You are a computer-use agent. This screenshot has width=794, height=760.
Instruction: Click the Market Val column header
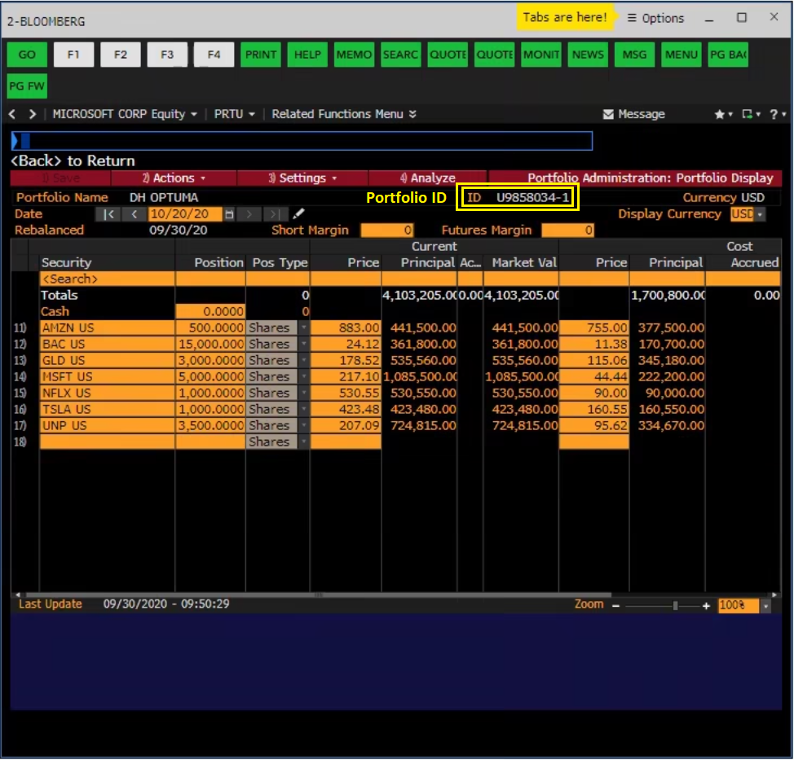point(524,262)
